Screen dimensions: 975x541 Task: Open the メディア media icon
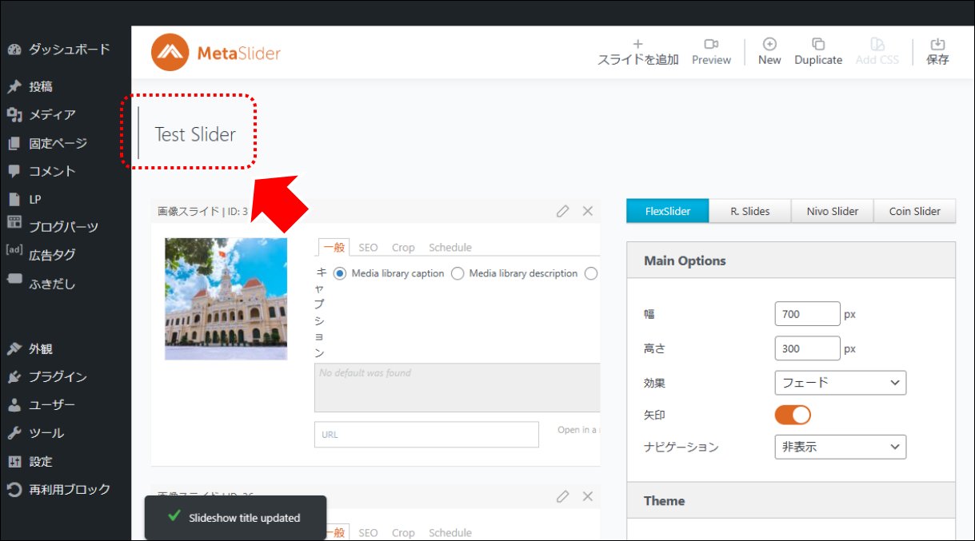pyautogui.click(x=14, y=115)
